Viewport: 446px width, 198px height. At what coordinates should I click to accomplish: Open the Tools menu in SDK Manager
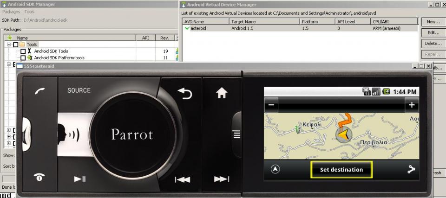29,12
